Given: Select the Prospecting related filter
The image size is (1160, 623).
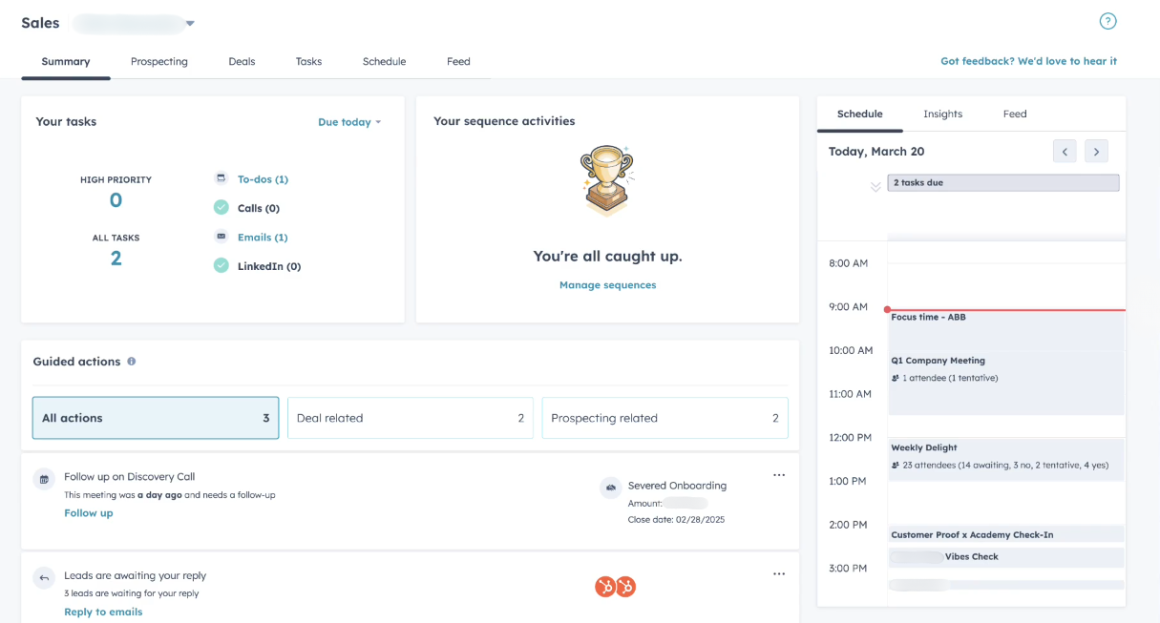Looking at the screenshot, I should pos(665,418).
